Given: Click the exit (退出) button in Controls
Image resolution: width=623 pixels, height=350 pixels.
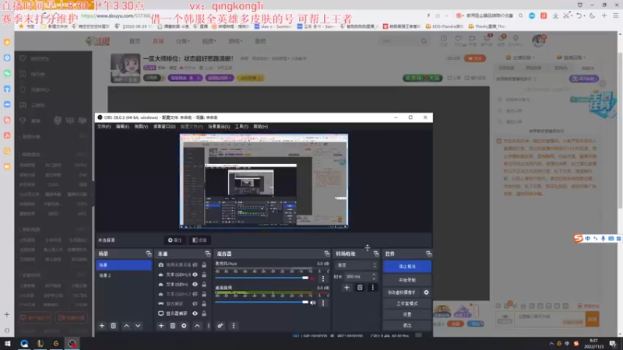Looking at the screenshot, I should point(407,325).
